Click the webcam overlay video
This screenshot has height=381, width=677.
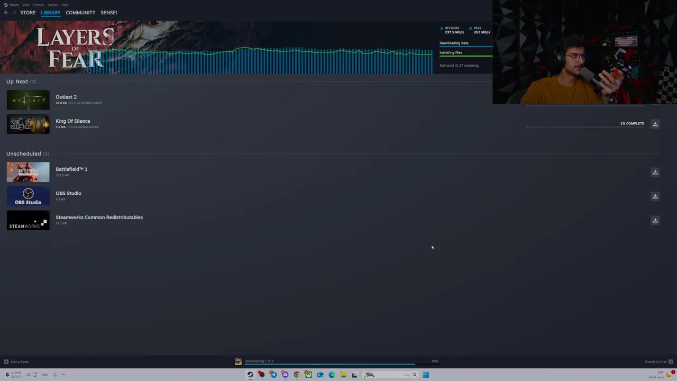point(584,52)
